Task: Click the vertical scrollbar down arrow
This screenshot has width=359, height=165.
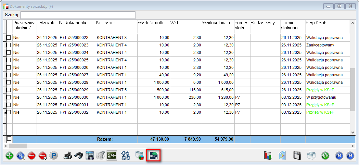Action: coord(353,132)
